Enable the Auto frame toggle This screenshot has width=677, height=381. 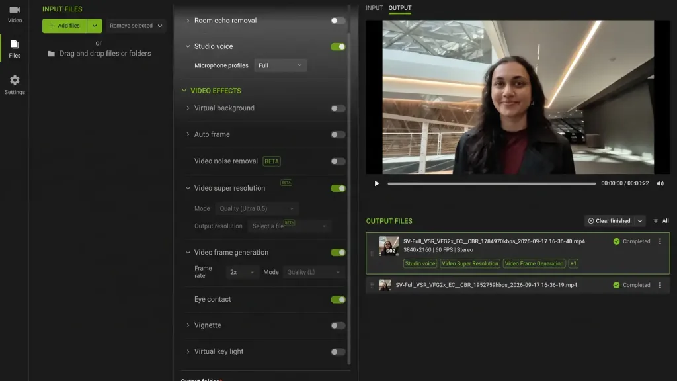pos(338,135)
